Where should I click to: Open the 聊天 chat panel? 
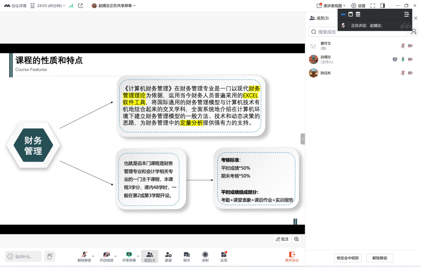[x=186, y=255]
